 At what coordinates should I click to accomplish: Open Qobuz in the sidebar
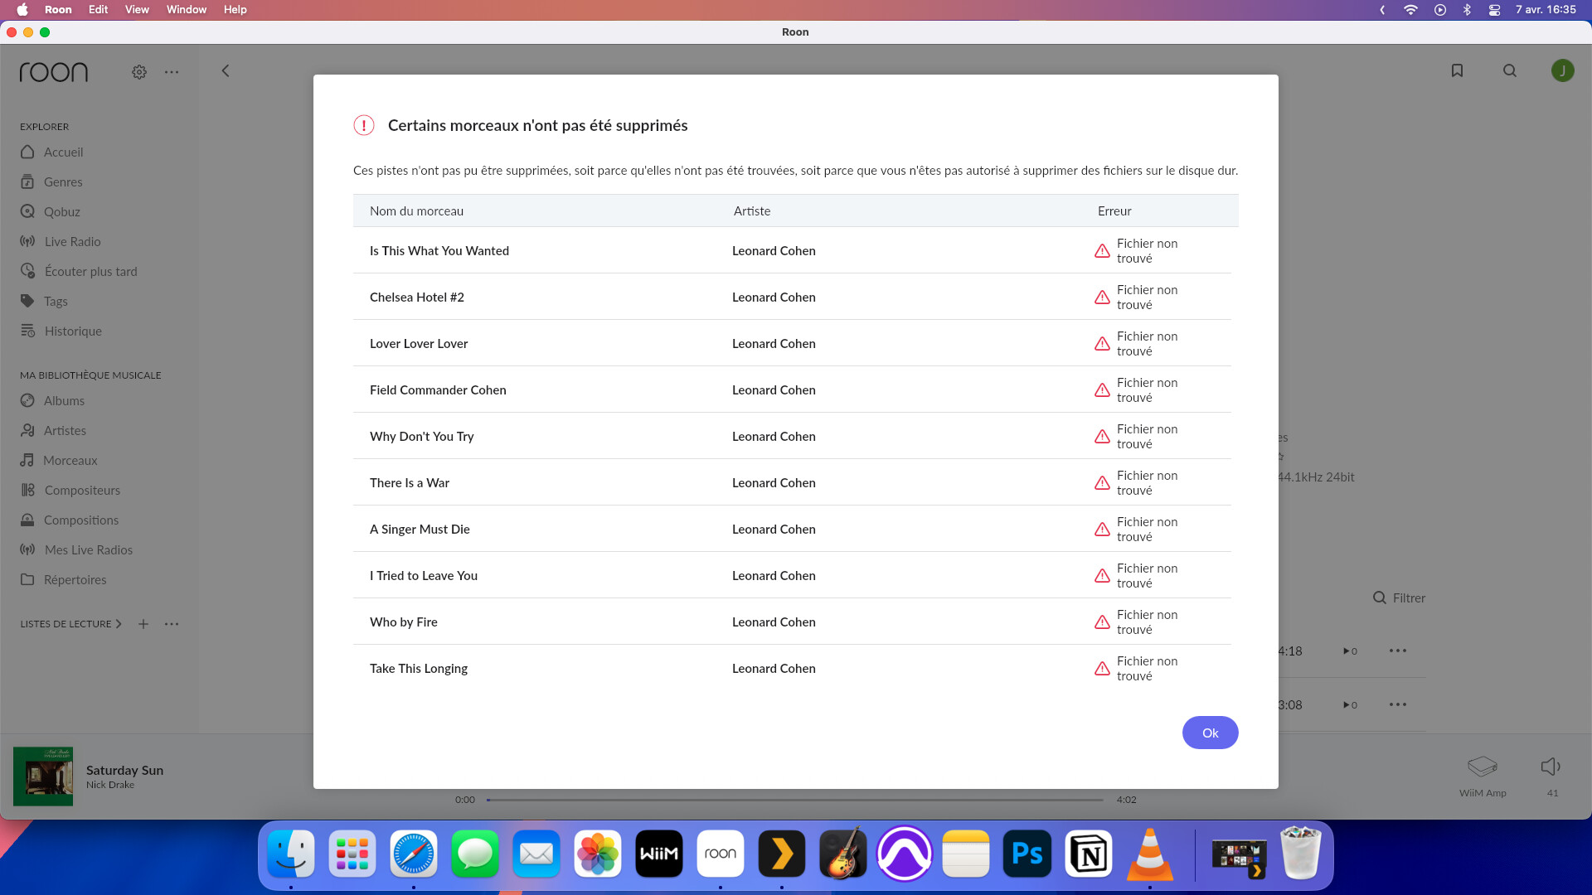(x=50, y=212)
